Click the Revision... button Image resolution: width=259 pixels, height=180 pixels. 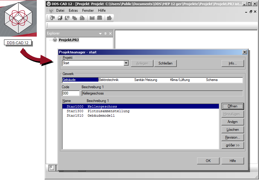tap(232, 138)
